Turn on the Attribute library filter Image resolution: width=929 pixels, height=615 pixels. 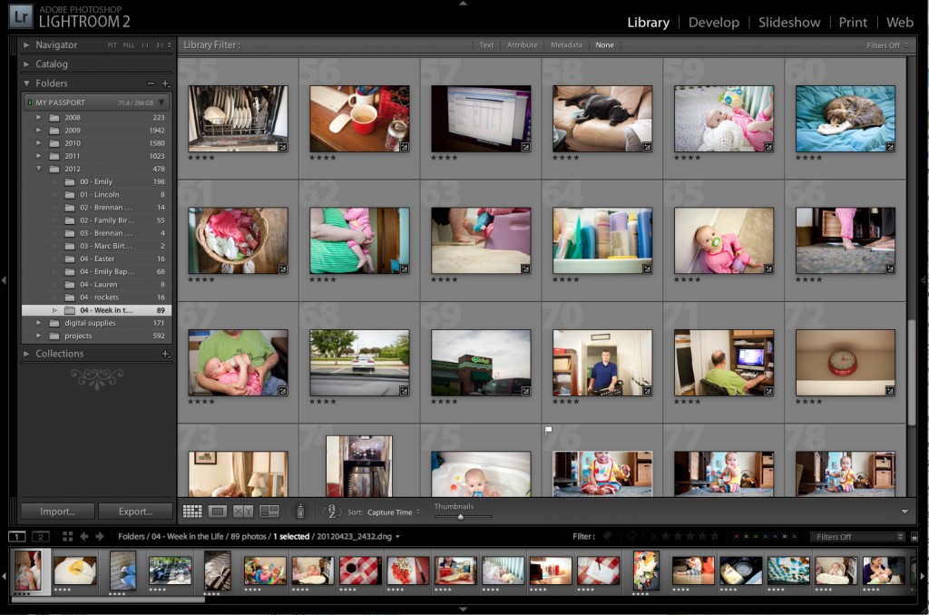point(522,44)
